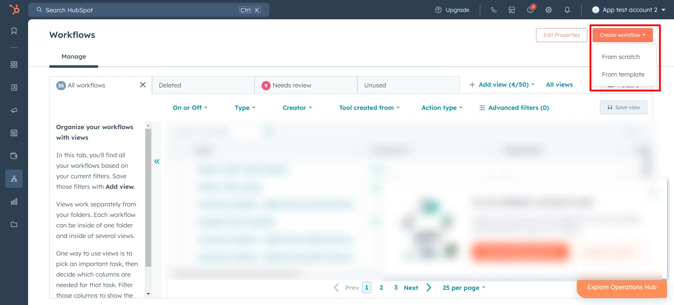Open the Commerce wallet icon in the sidebar
Viewport: 674px width, 305px height.
(x=14, y=156)
